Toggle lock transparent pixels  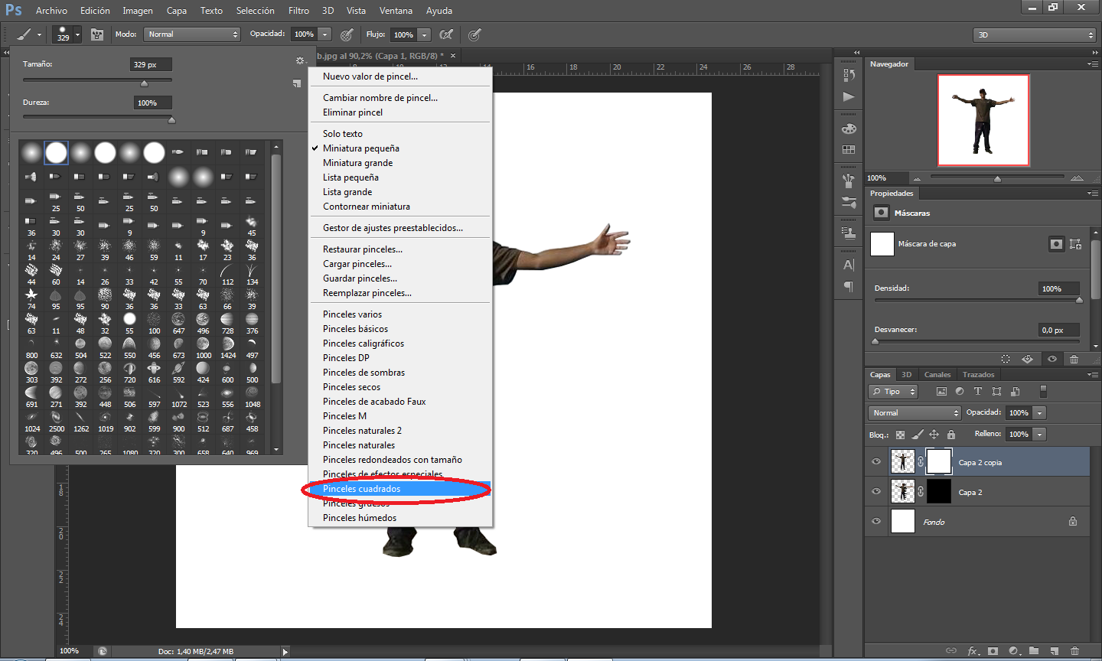pos(900,435)
